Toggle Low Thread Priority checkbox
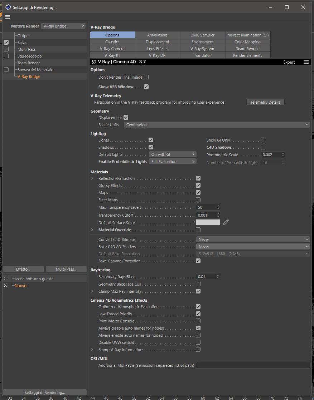 [x=198, y=313]
